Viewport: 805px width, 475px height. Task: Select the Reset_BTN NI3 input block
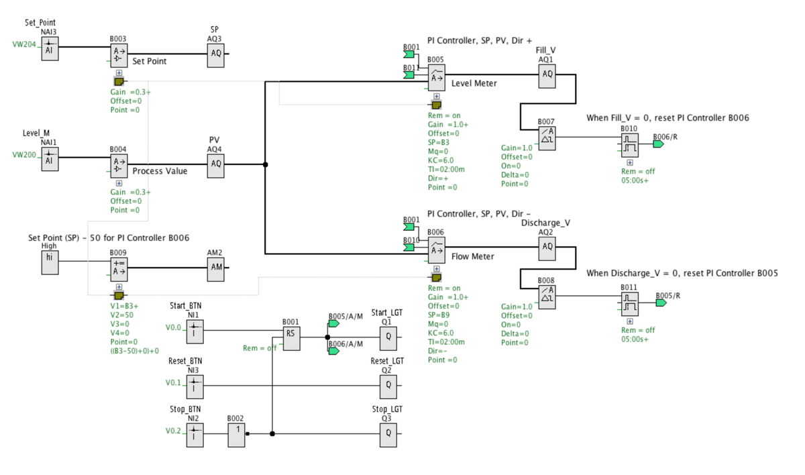coord(195,386)
